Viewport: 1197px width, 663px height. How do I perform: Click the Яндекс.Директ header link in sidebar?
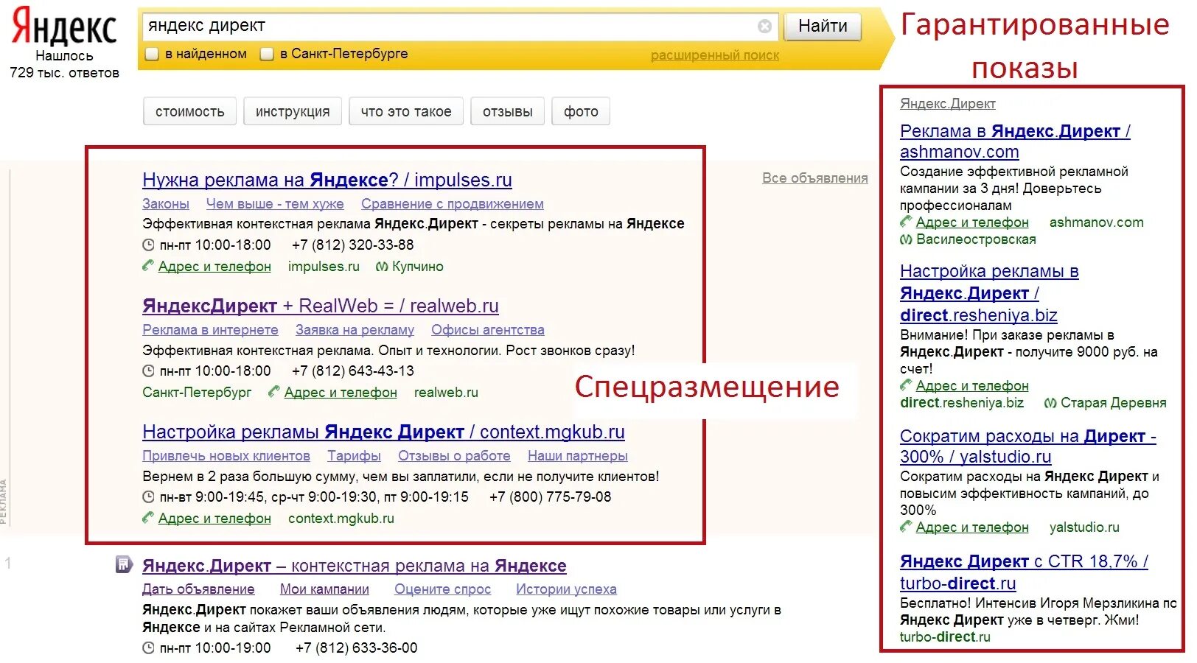pyautogui.click(x=948, y=104)
